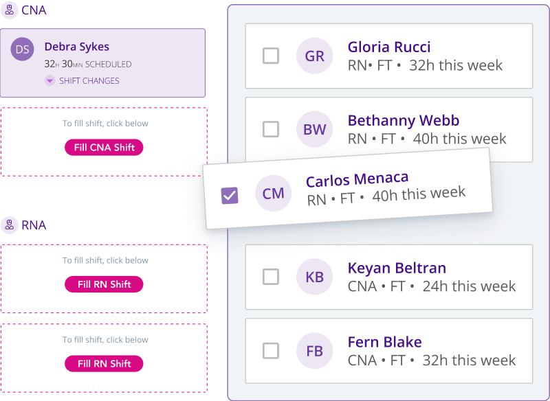Click the RNA role icon
This screenshot has height=401, width=550.
(10, 225)
